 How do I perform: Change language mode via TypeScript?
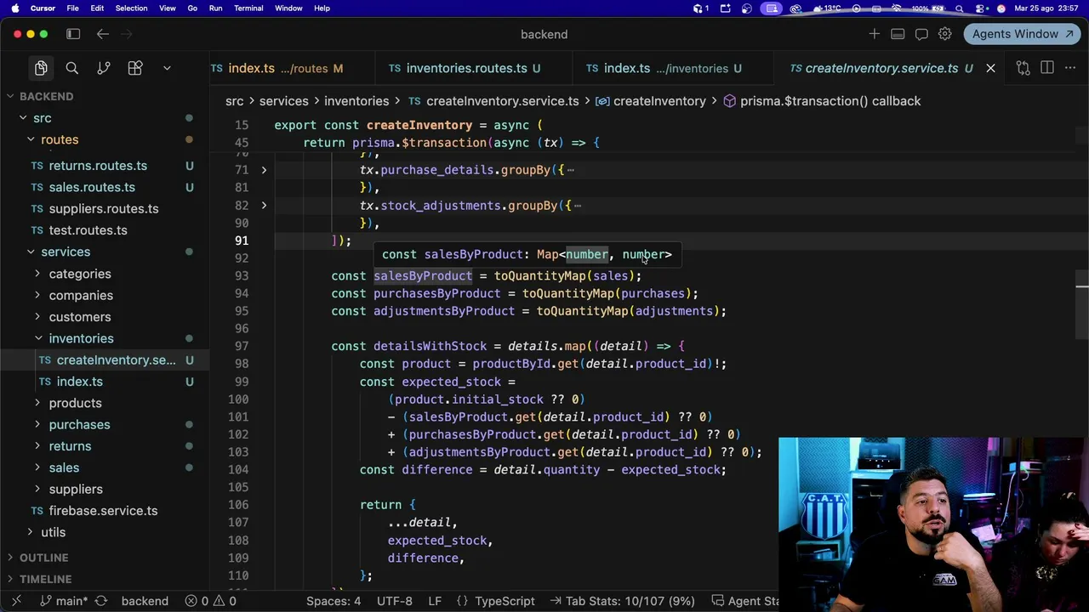(x=505, y=601)
